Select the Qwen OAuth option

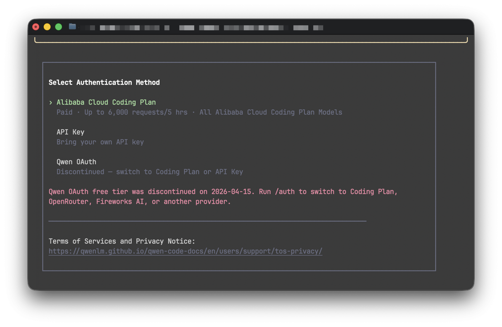click(76, 162)
